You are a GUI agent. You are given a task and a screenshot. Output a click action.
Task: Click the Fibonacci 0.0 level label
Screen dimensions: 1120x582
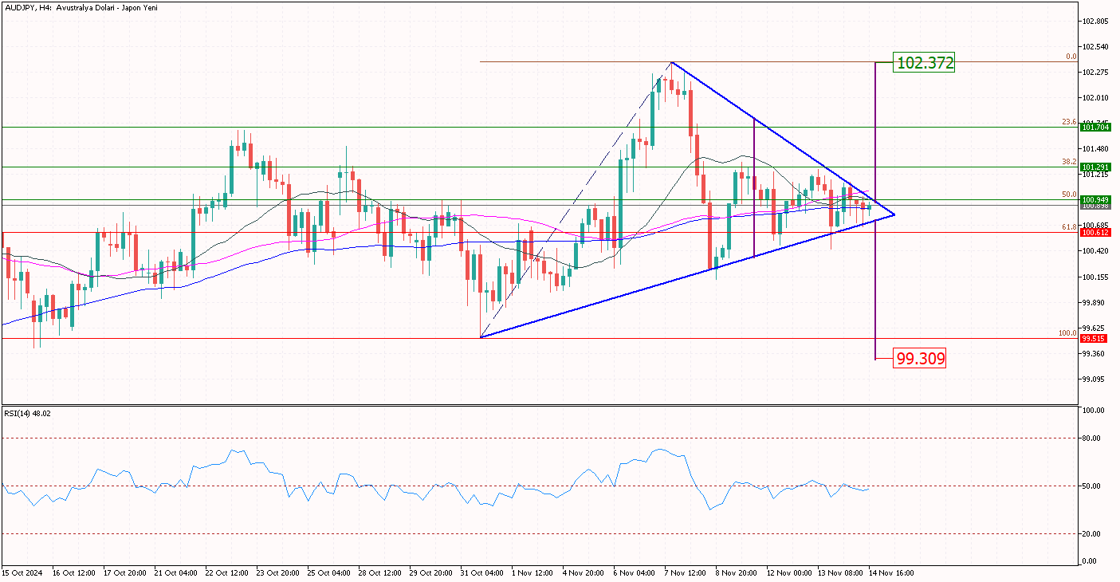click(x=1071, y=57)
